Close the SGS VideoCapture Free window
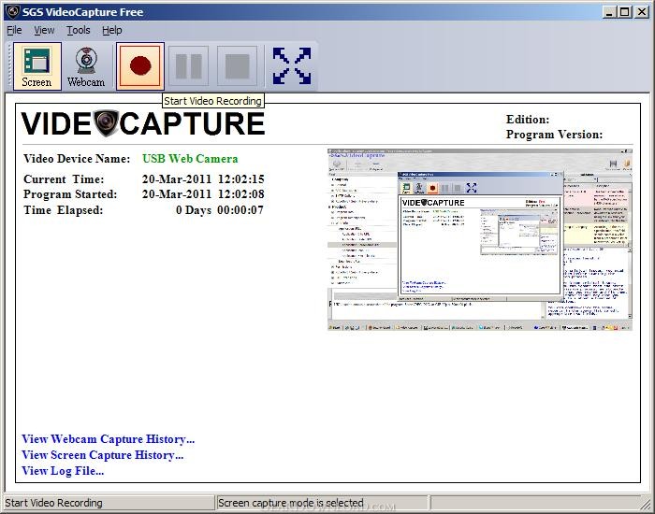 (x=641, y=11)
